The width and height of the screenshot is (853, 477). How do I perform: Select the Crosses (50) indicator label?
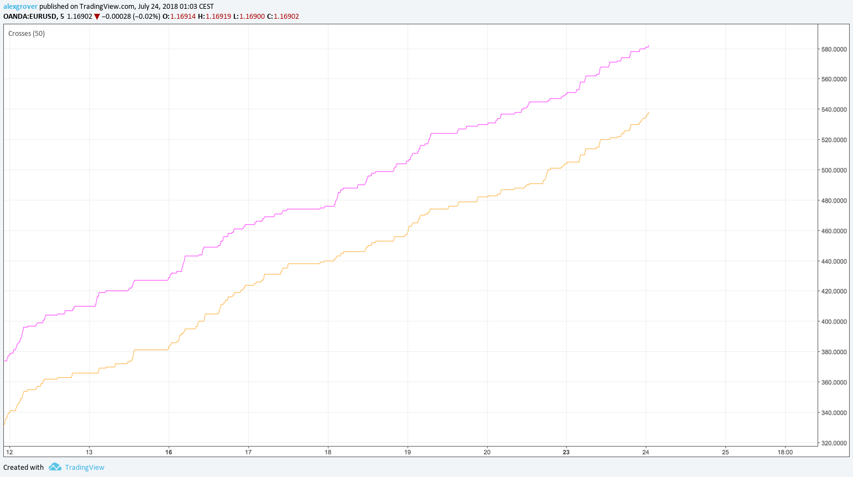point(27,34)
